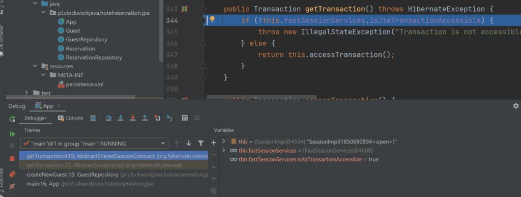Collapse the java folder in project tree
The image size is (521, 197).
click(x=35, y=4)
